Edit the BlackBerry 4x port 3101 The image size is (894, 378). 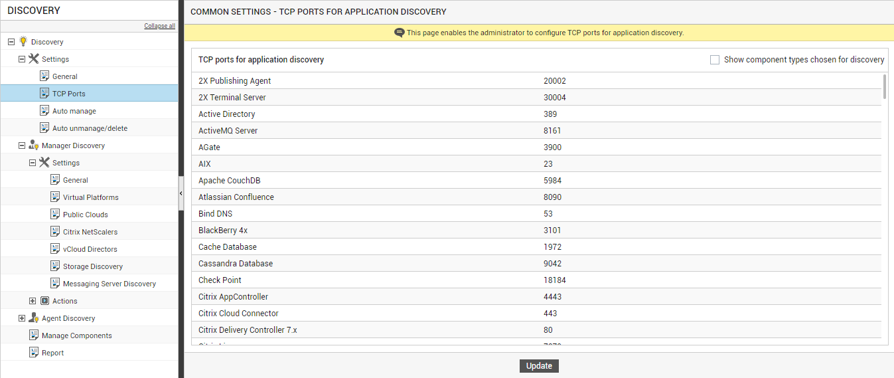[x=552, y=231]
